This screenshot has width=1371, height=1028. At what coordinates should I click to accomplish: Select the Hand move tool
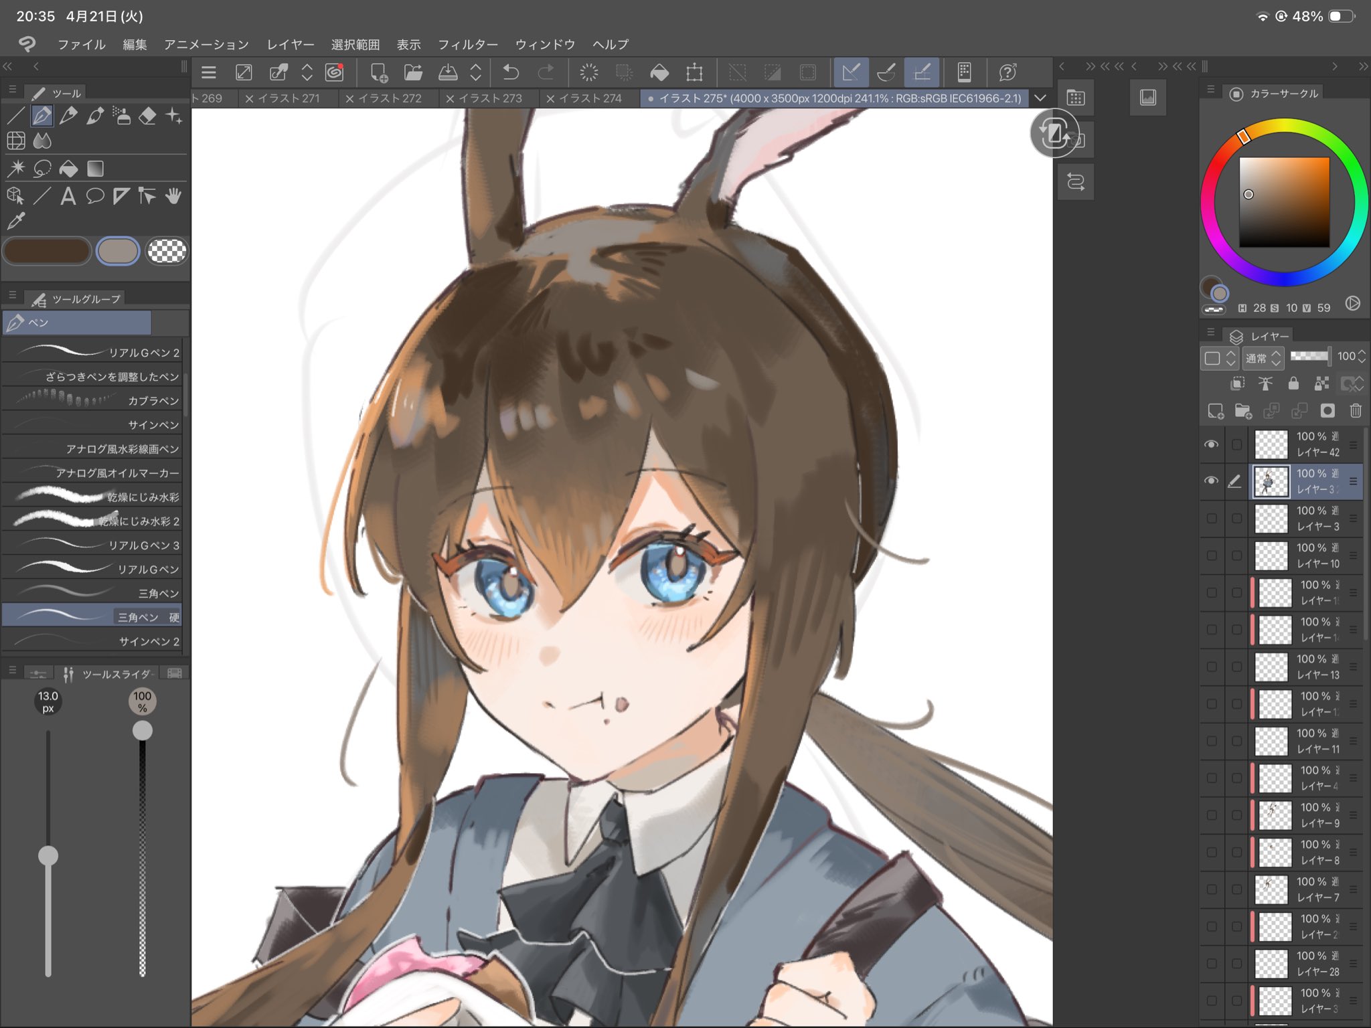pos(173,196)
